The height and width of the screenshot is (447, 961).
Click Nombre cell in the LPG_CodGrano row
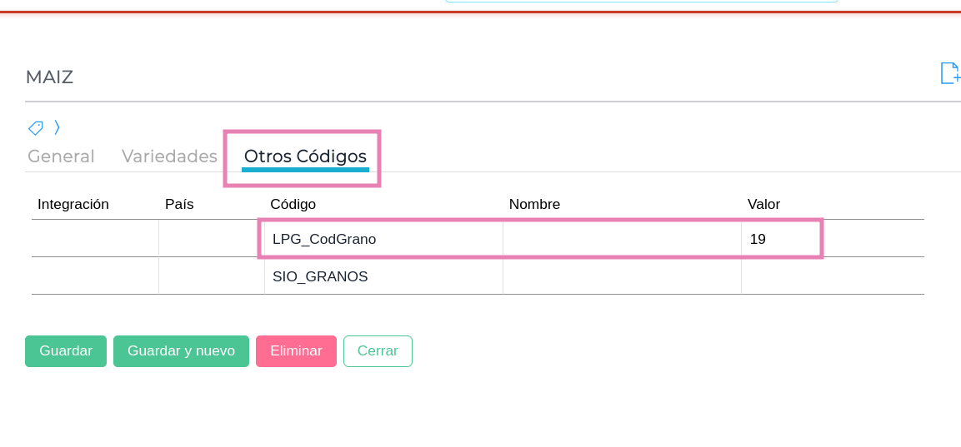(622, 239)
